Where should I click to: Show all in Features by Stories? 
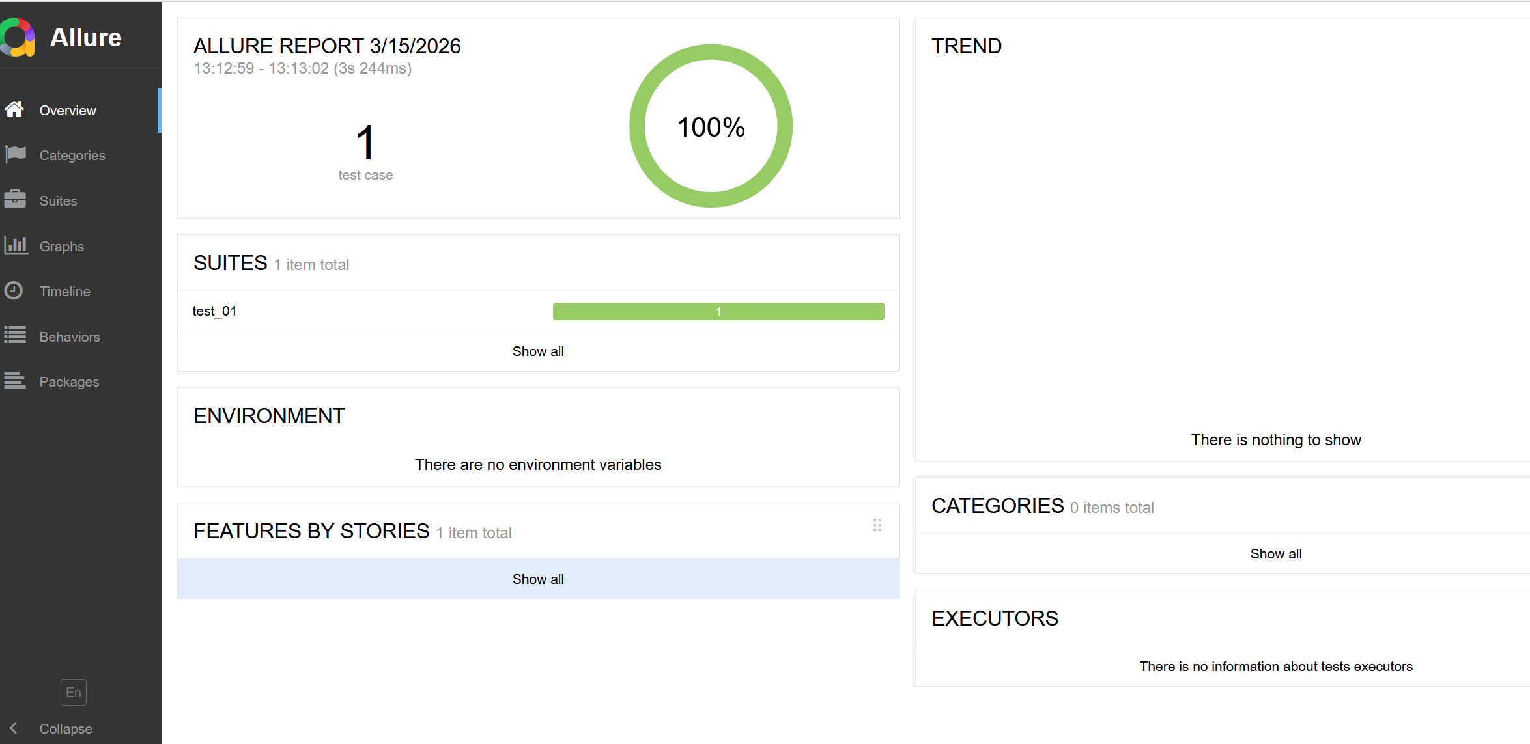point(537,579)
